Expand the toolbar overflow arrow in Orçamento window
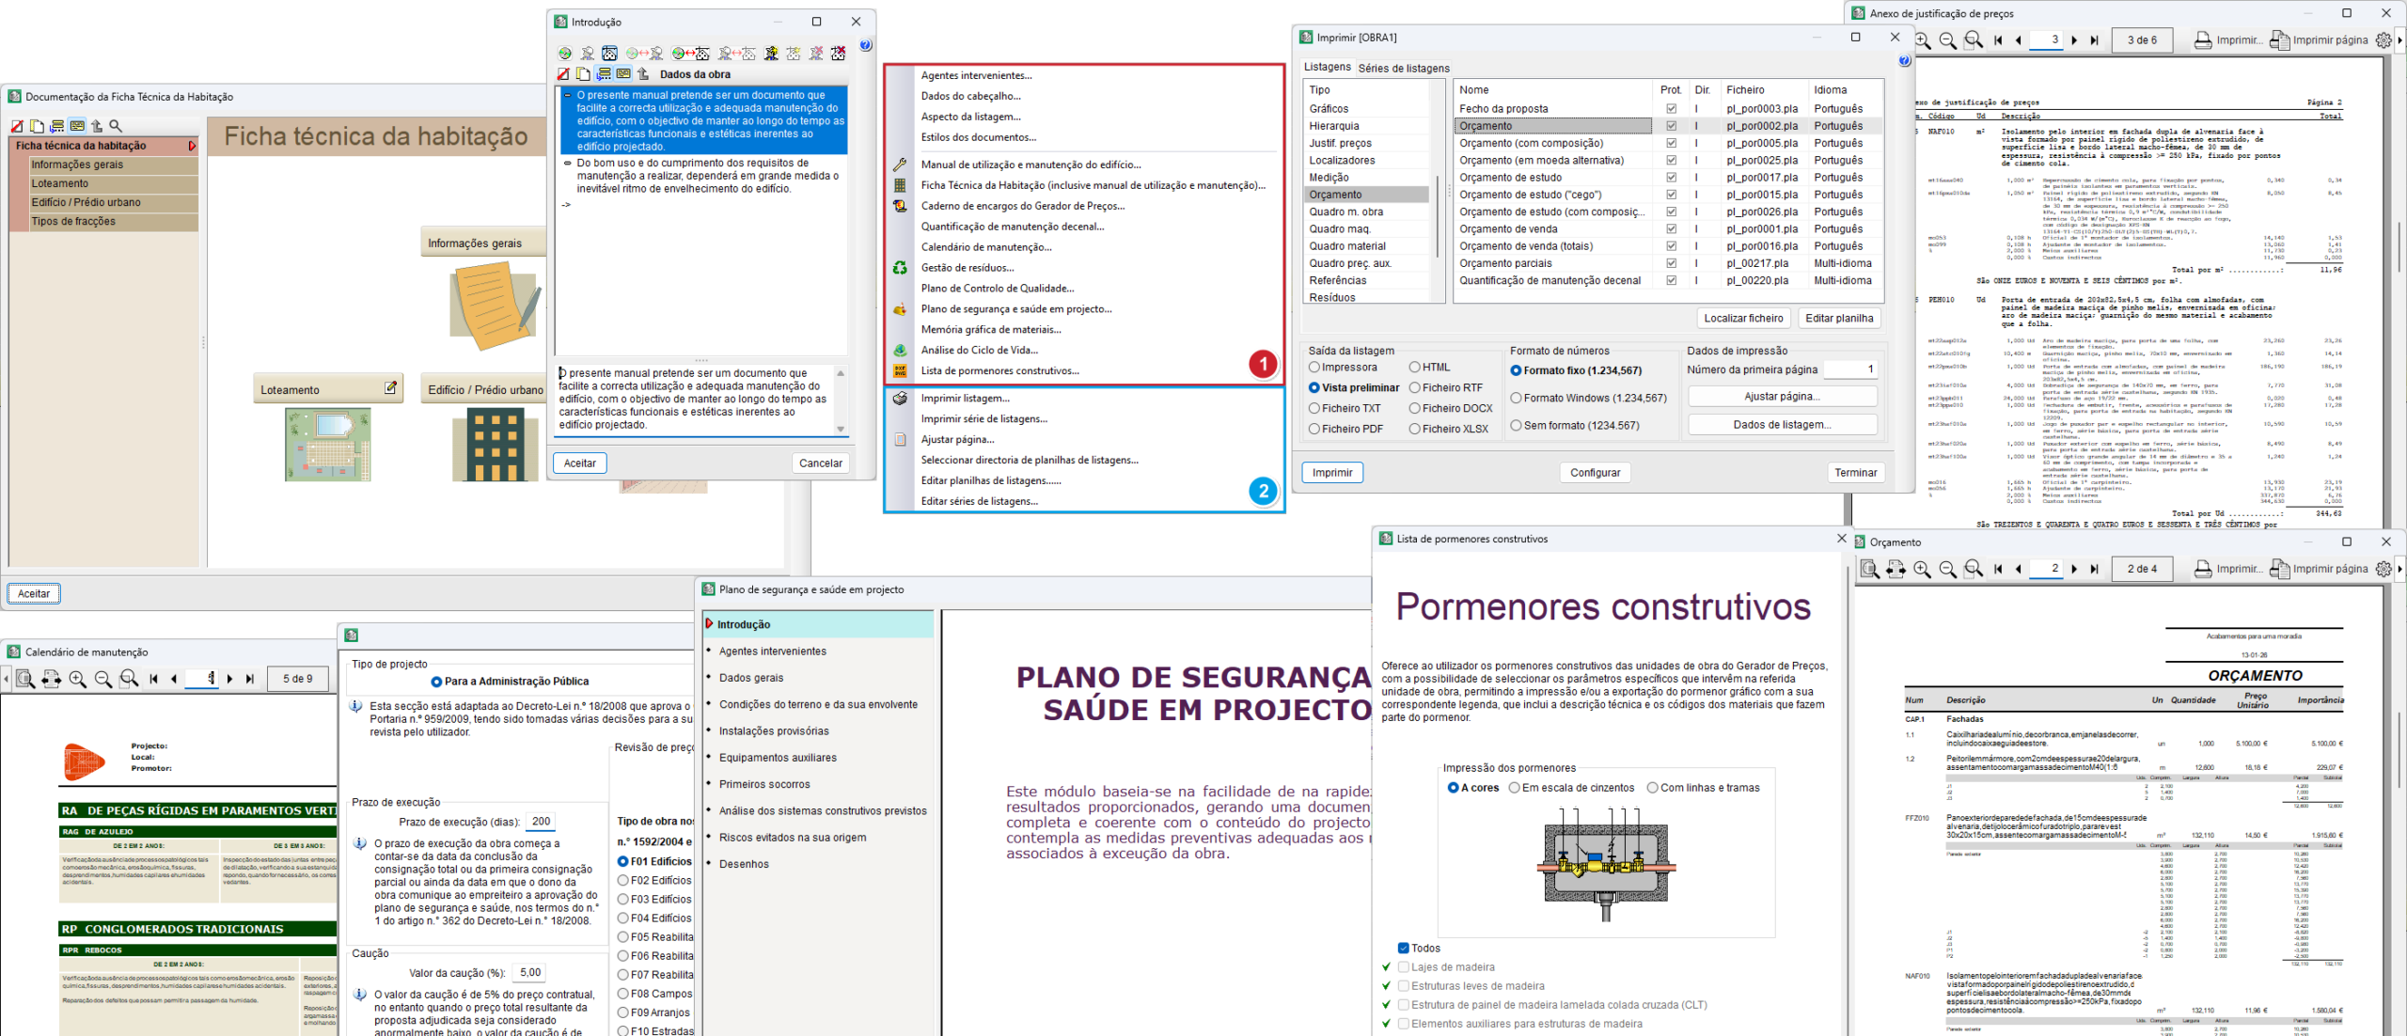This screenshot has width=2407, height=1036. [x=2400, y=569]
